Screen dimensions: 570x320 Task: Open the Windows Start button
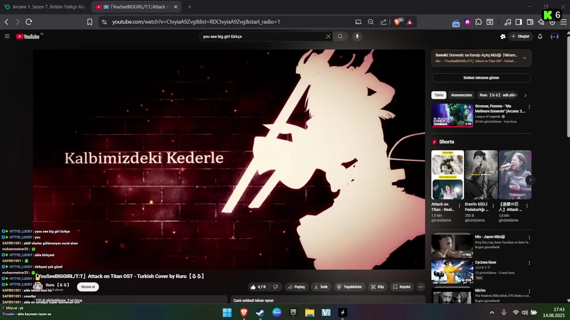(x=227, y=312)
